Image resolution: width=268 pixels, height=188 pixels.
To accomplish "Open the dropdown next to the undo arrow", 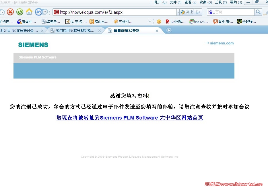I will click(45, 12).
